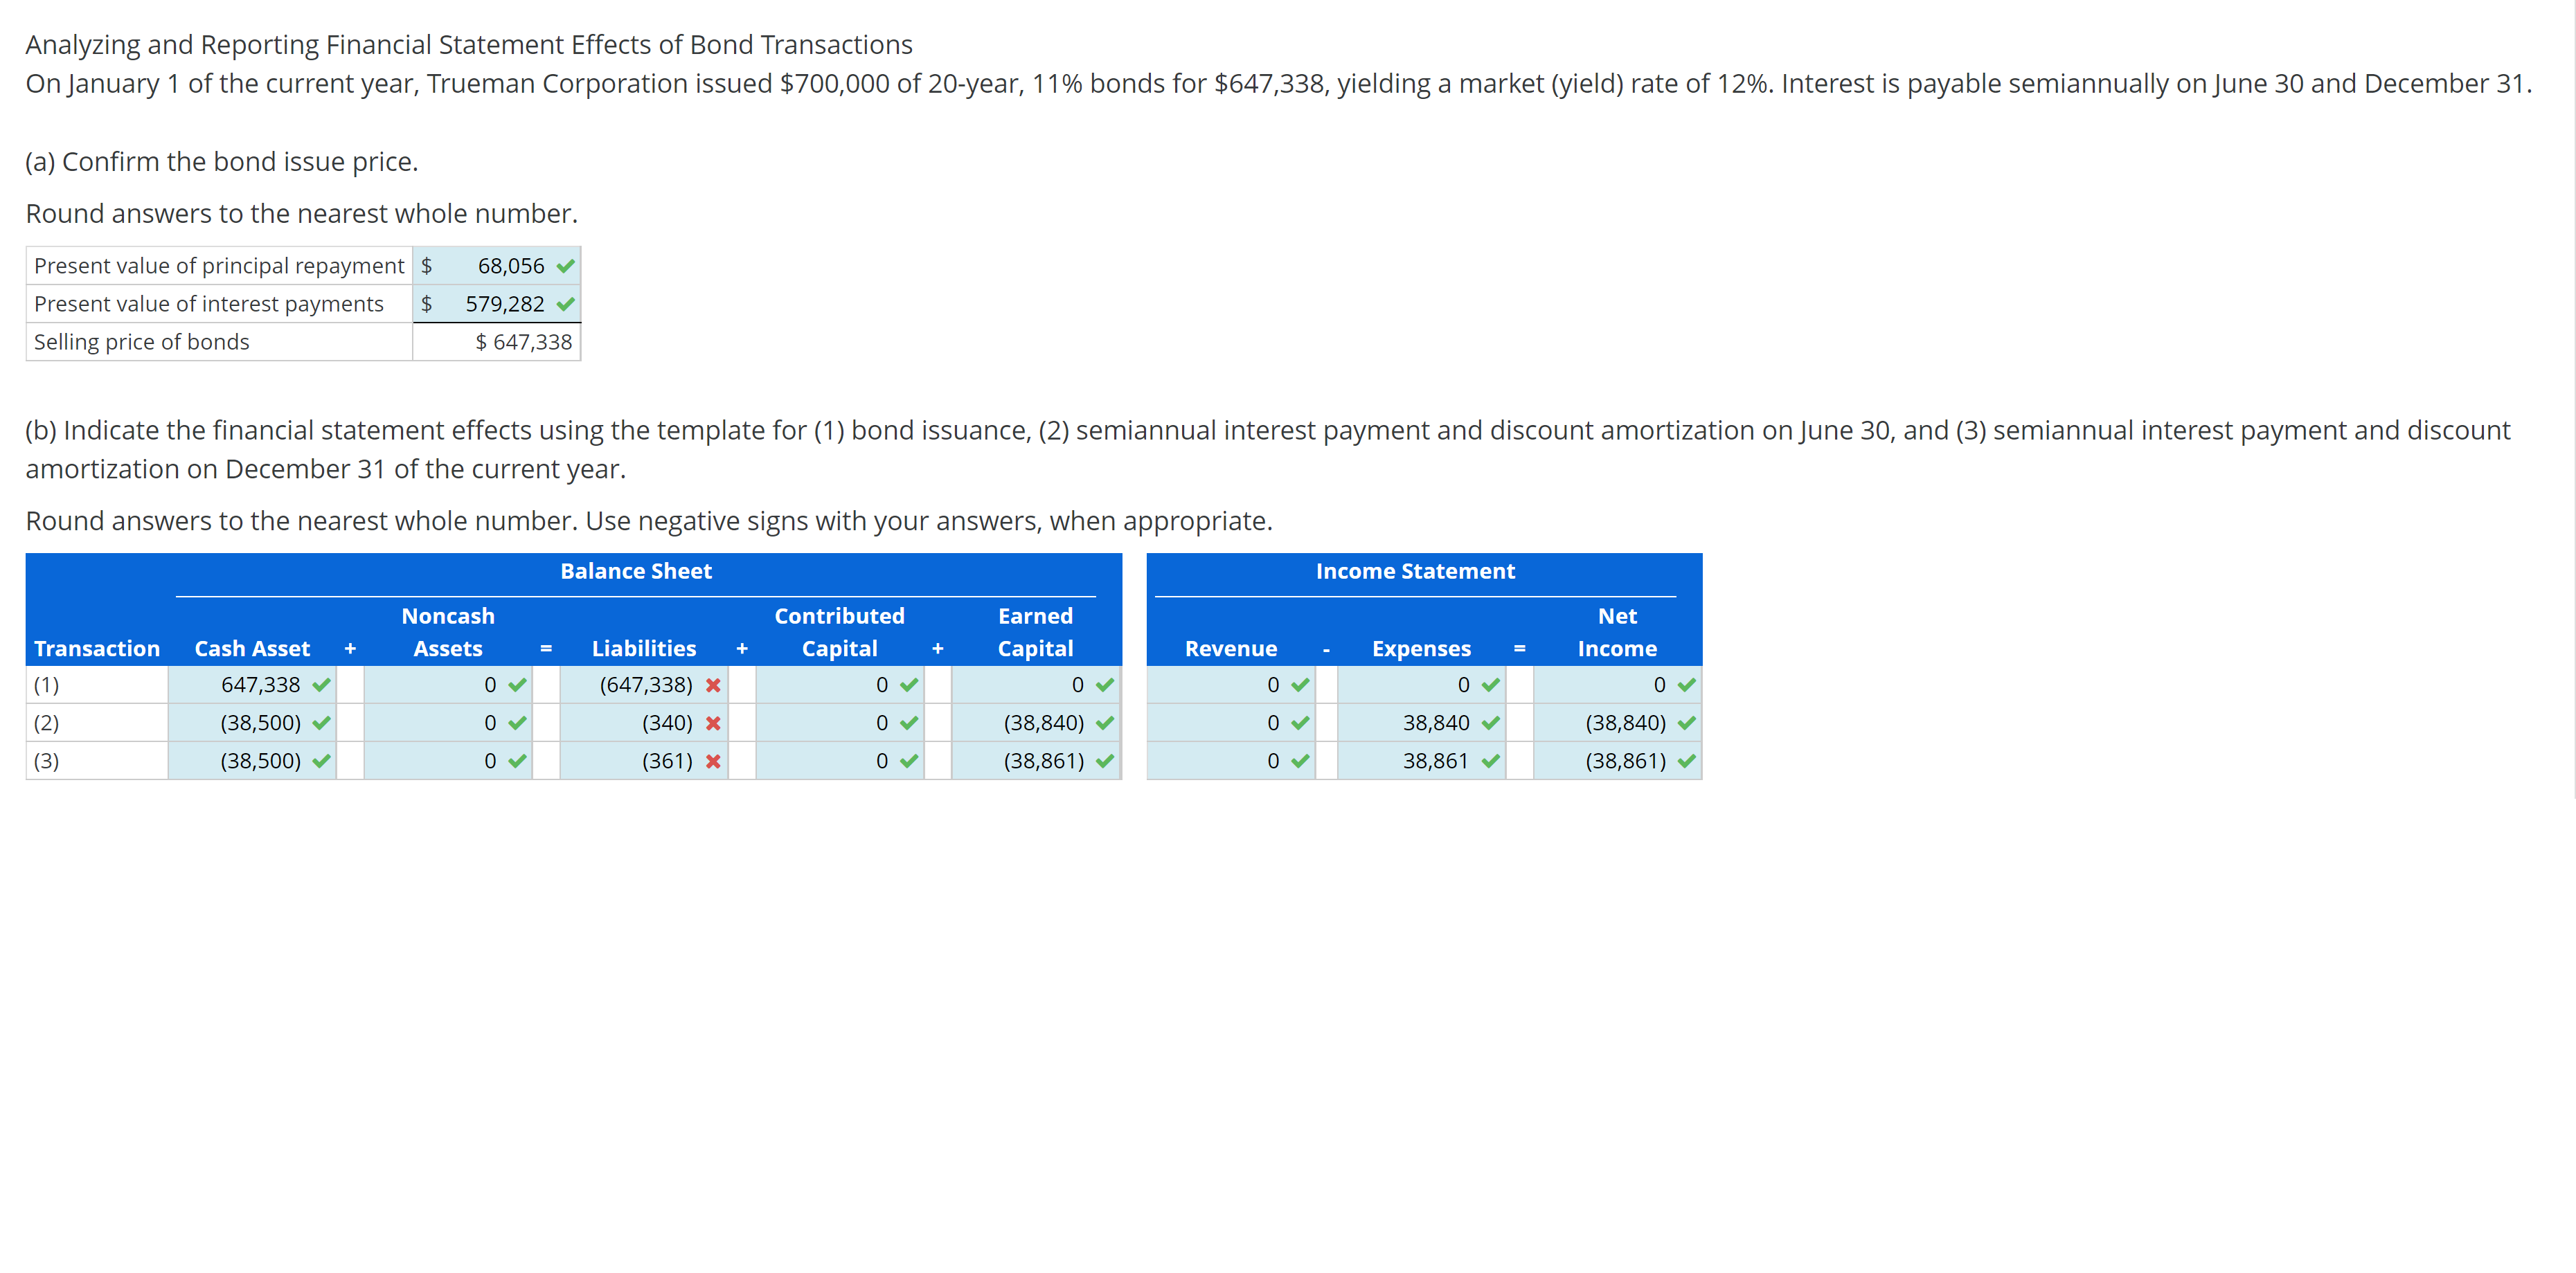This screenshot has height=1273, width=2576.
Task: Click Contributed Capital field for transaction (2)
Action: point(840,723)
